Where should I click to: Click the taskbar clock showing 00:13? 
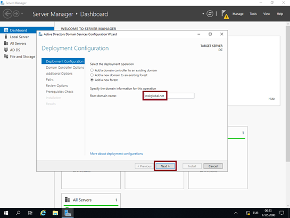pyautogui.click(x=268, y=213)
